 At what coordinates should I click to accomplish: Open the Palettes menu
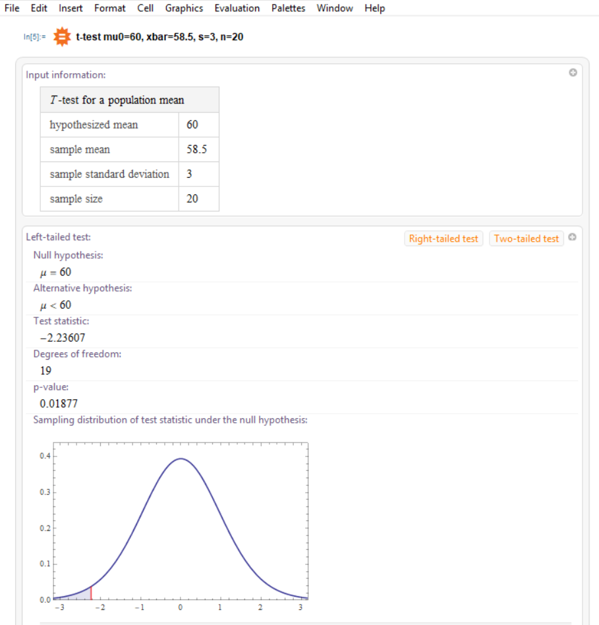288,8
